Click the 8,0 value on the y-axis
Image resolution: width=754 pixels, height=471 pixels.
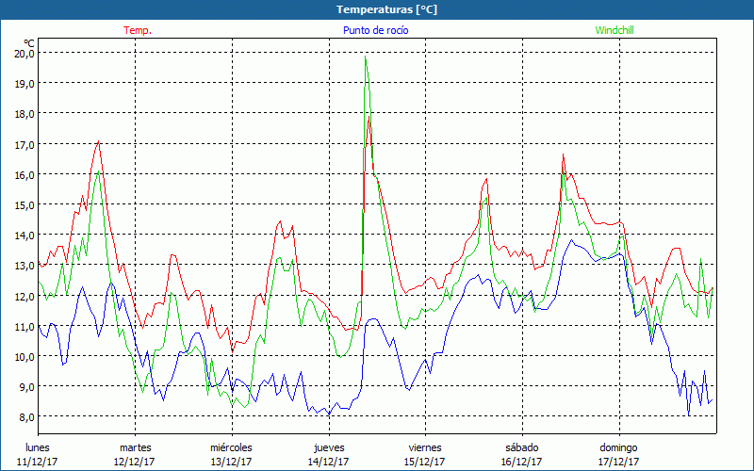25,416
